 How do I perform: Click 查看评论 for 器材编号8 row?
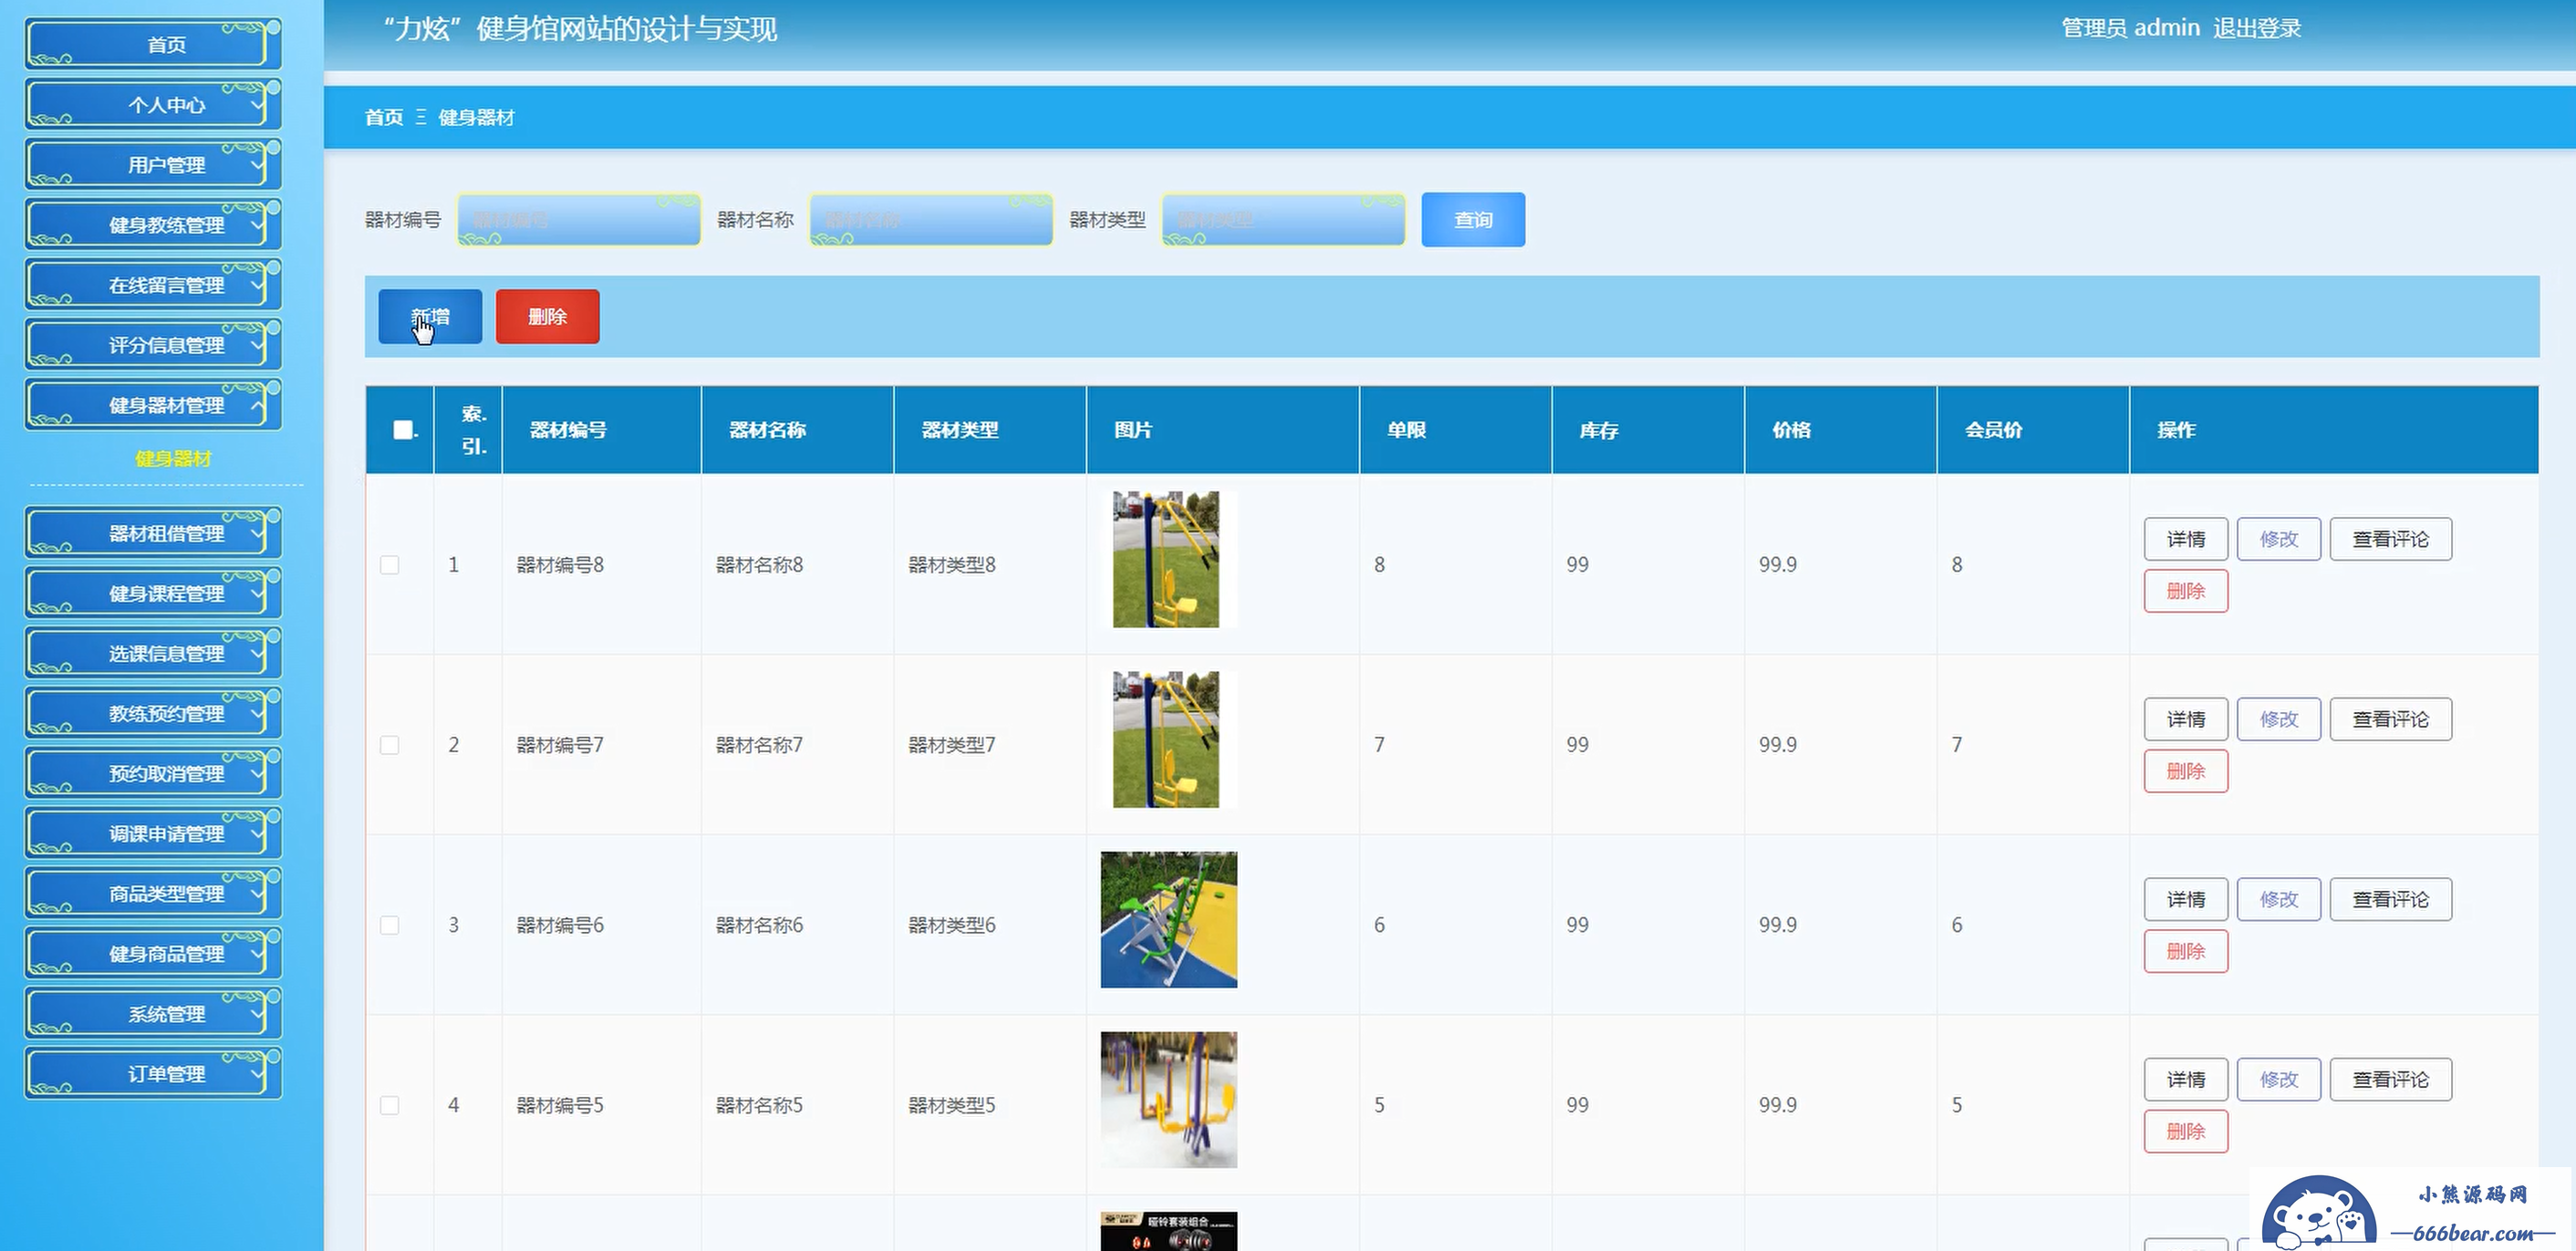tap(2391, 539)
